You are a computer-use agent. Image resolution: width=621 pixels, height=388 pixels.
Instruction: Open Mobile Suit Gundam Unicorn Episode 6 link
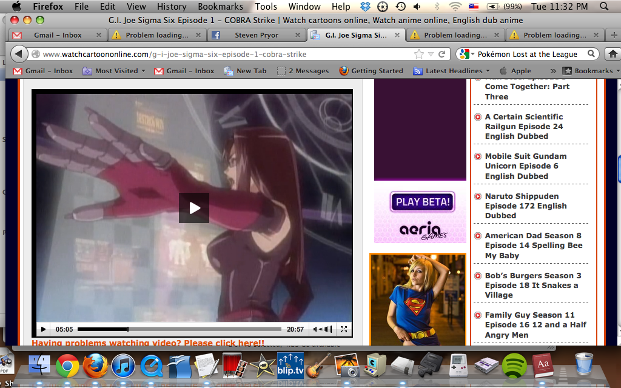click(526, 166)
